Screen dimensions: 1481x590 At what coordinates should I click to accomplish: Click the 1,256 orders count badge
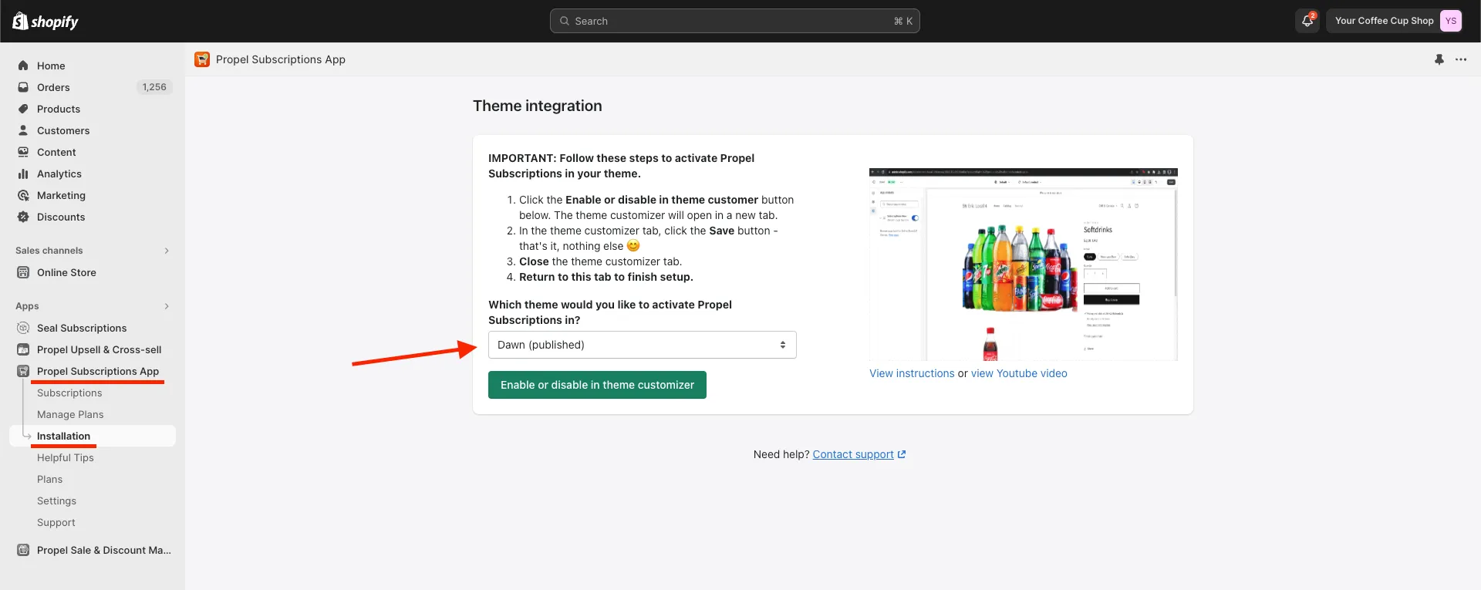(154, 87)
